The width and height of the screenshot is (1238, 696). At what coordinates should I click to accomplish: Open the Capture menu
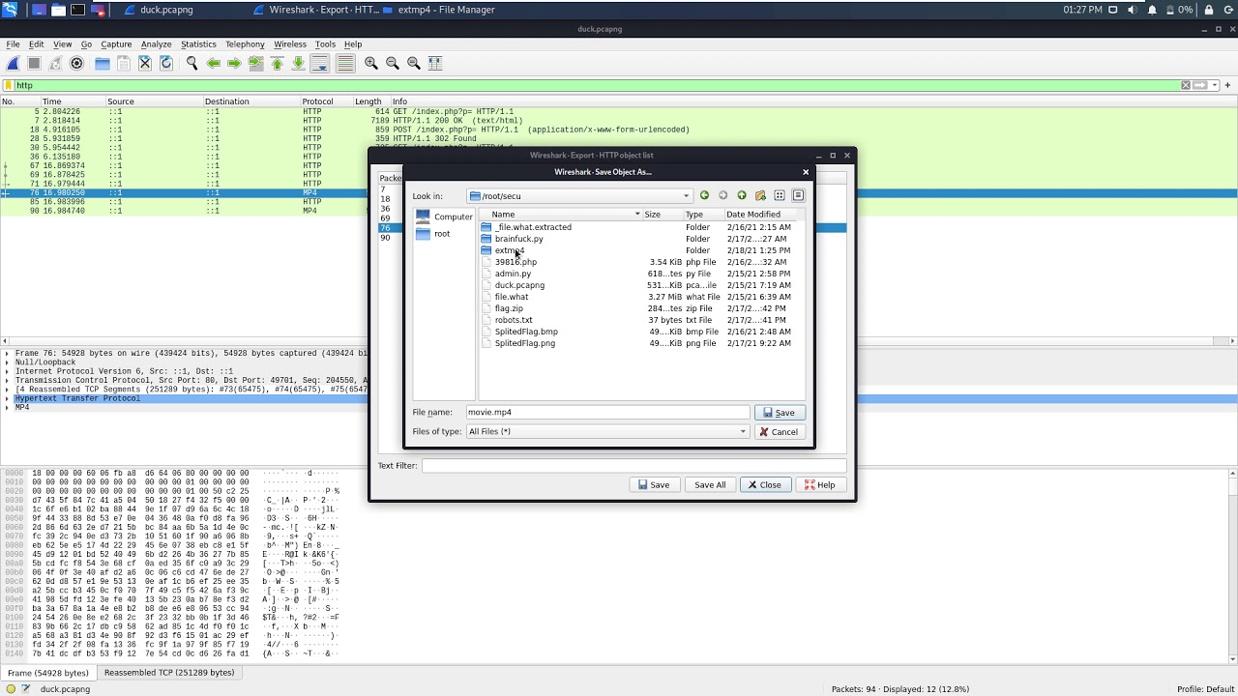coord(116,44)
